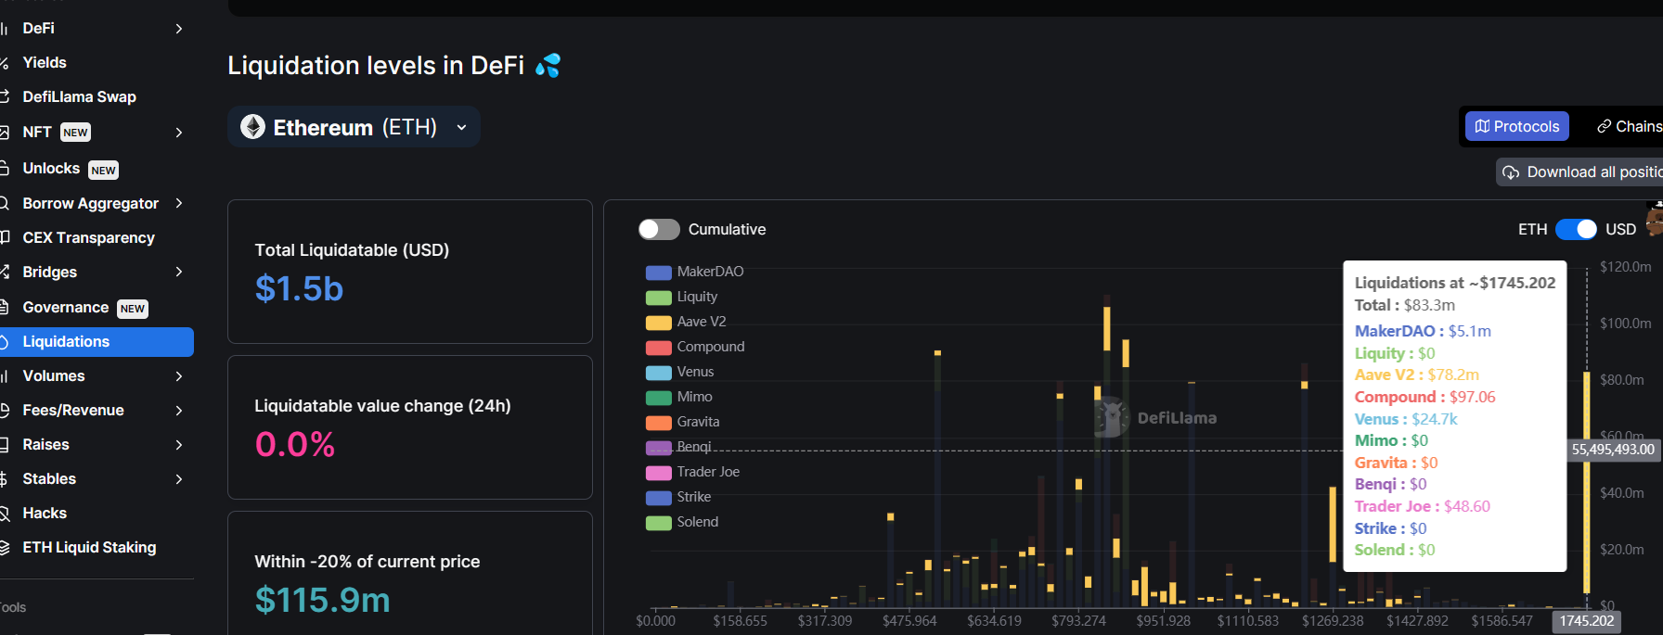The width and height of the screenshot is (1663, 635).
Task: Open Yields in the sidebar
Action: (x=45, y=62)
